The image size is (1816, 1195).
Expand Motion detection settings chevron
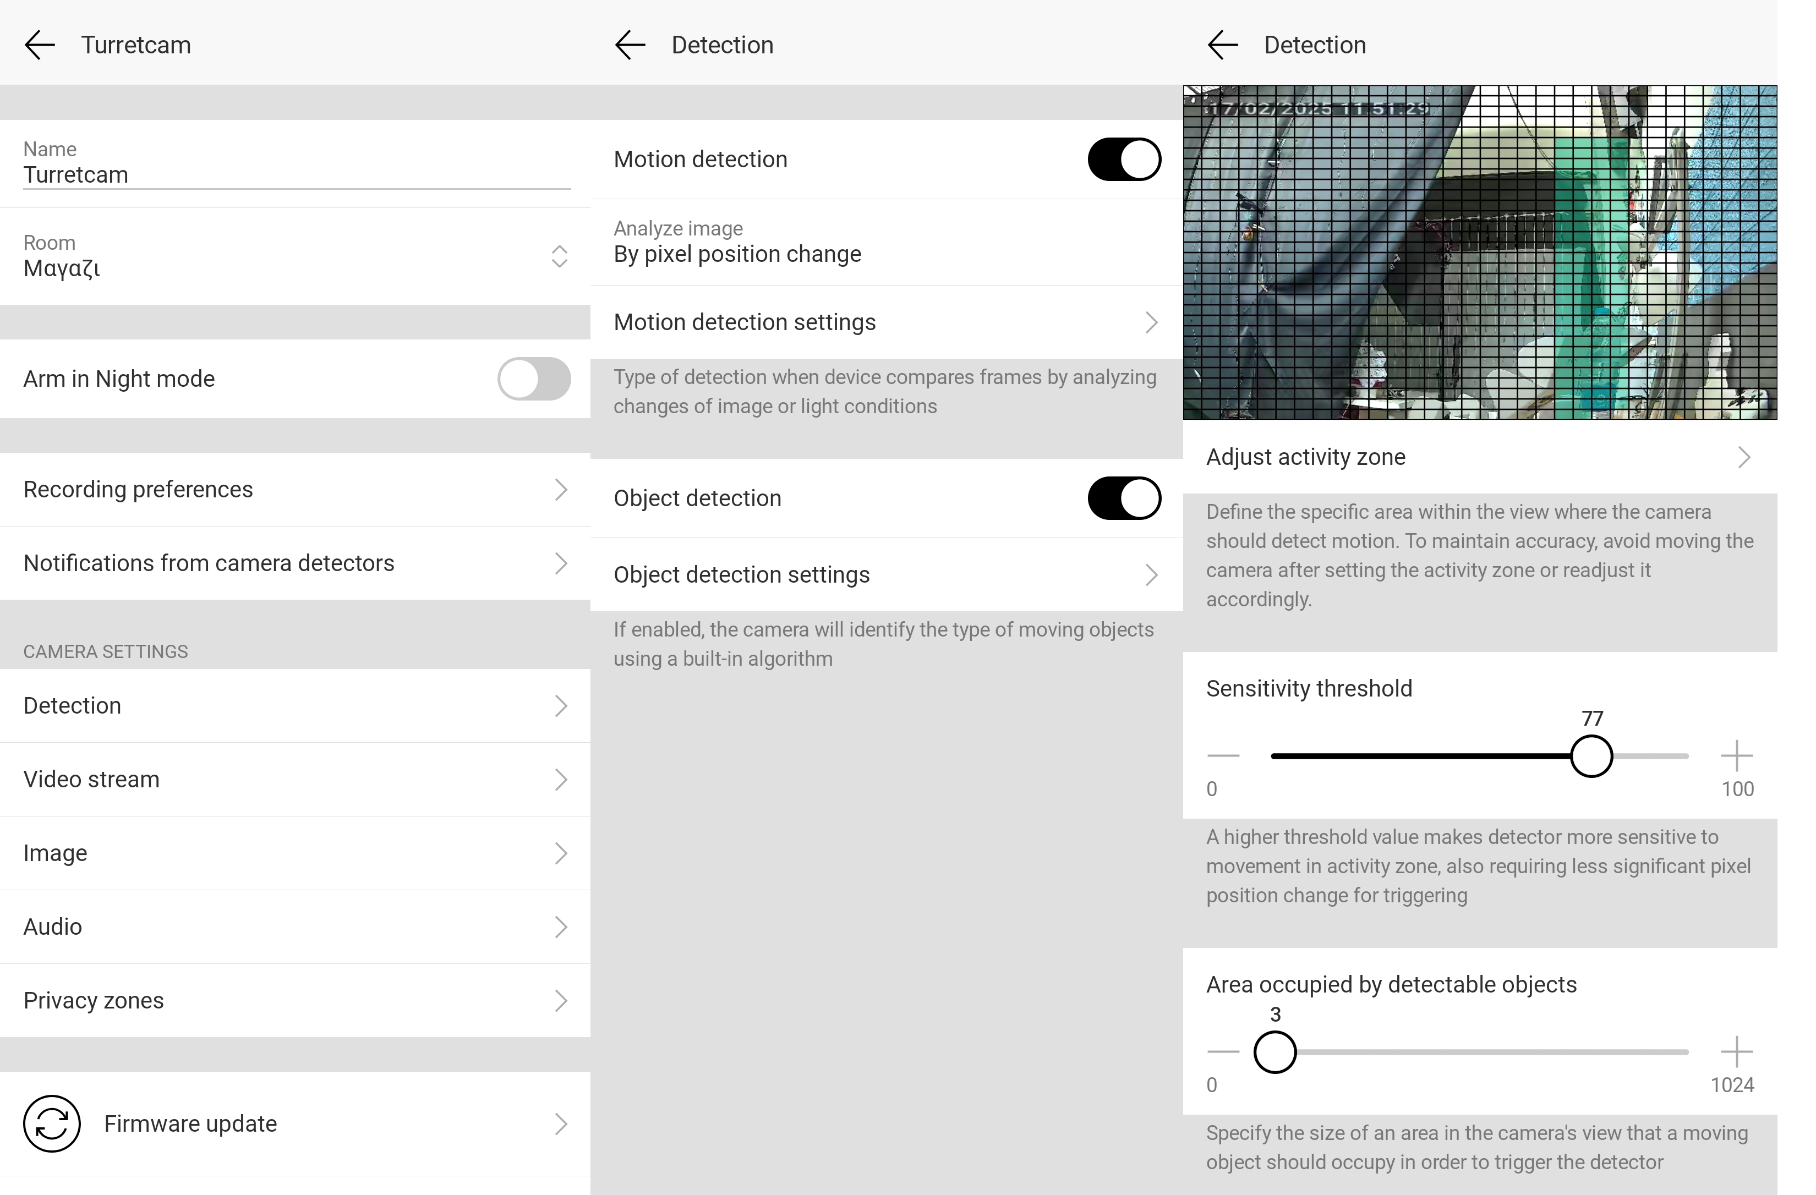[1151, 323]
